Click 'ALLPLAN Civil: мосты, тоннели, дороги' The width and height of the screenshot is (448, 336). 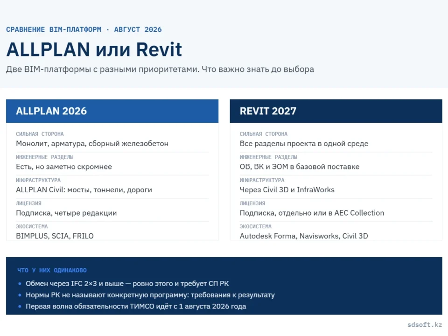(84, 190)
